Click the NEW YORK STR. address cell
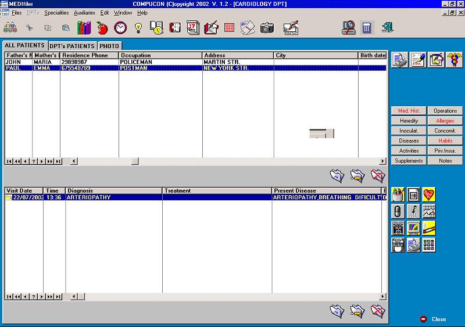465x327 pixels. [238, 68]
